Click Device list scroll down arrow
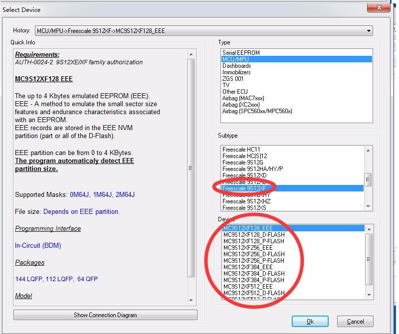 [369, 295]
